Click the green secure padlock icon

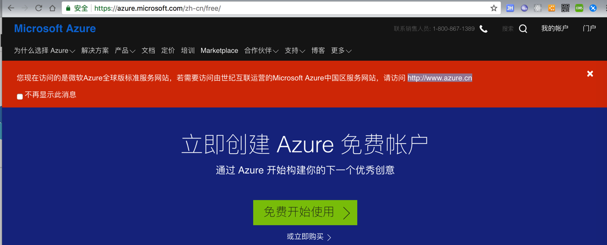pos(69,8)
